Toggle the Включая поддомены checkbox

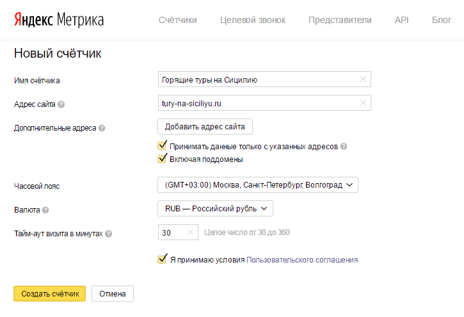coord(162,158)
